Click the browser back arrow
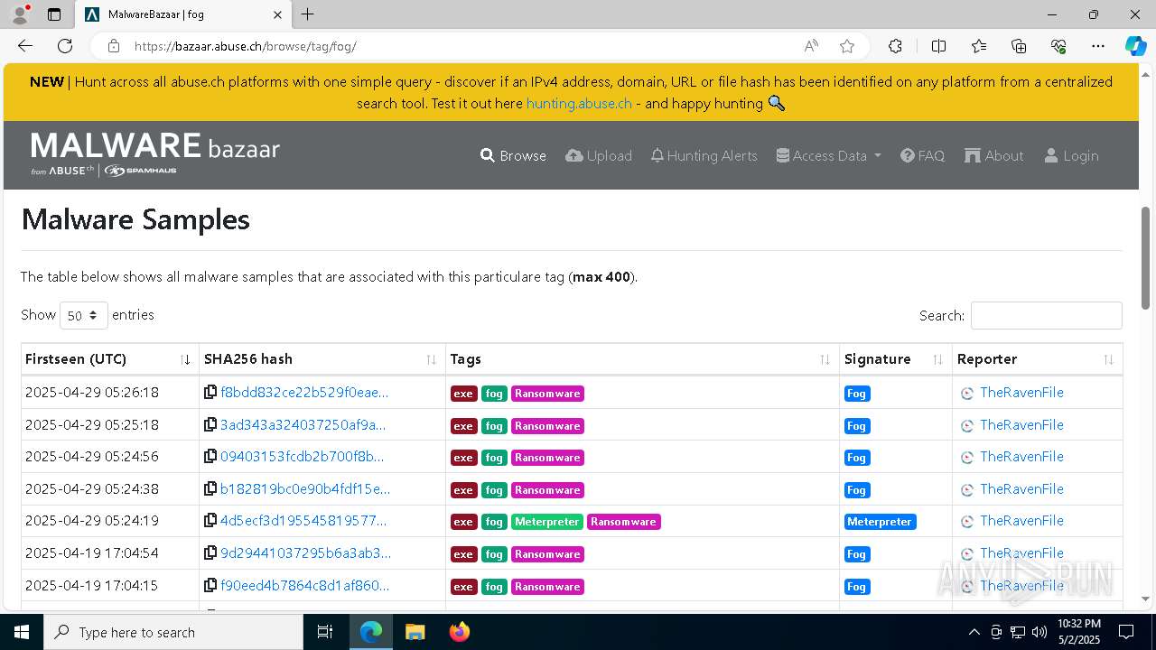The height and width of the screenshot is (650, 1156). point(25,46)
